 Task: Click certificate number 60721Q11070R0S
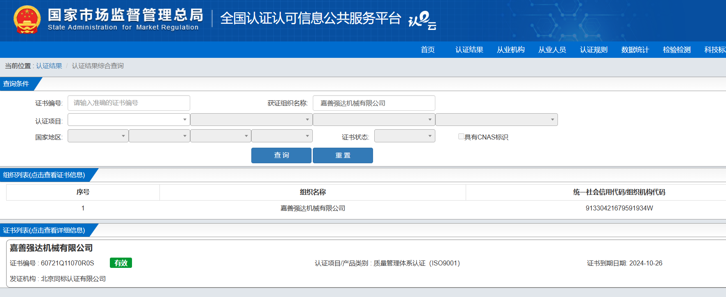coord(67,263)
